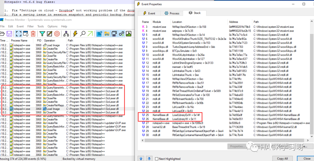Viewport: 314px width, 161px height.
Task: Click the Highlight pencil icon
Action: pyautogui.click(x=49, y=34)
